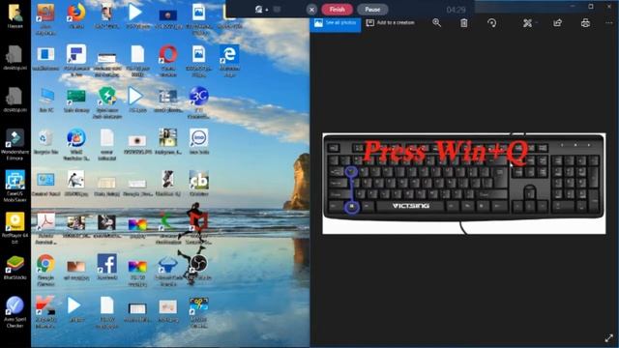Open See all photos in Photos
Viewport: 619px width, 348px height.
tap(336, 23)
